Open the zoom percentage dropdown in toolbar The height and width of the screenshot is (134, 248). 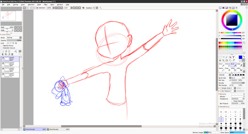click(x=53, y=8)
